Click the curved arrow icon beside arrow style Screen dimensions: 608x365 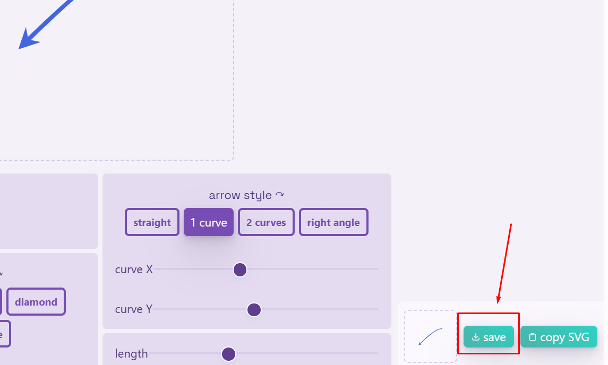(280, 195)
